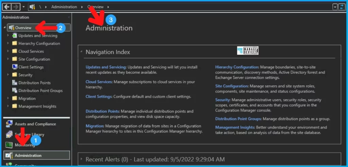The height and width of the screenshot is (167, 348).
Task: Open the Updates and Servicing link
Action: tap(106, 67)
